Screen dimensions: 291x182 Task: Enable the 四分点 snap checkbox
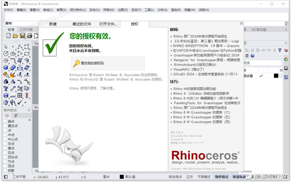(x=5, y=157)
